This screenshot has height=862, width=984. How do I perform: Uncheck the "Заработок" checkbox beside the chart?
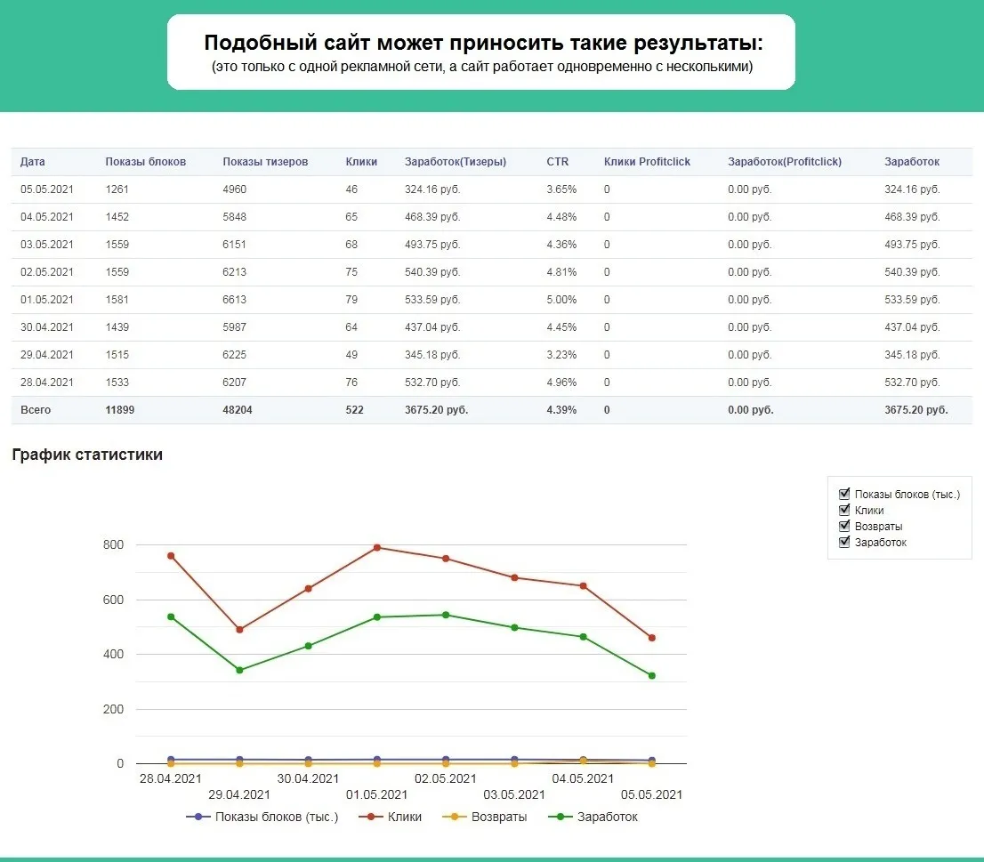pyautogui.click(x=844, y=542)
